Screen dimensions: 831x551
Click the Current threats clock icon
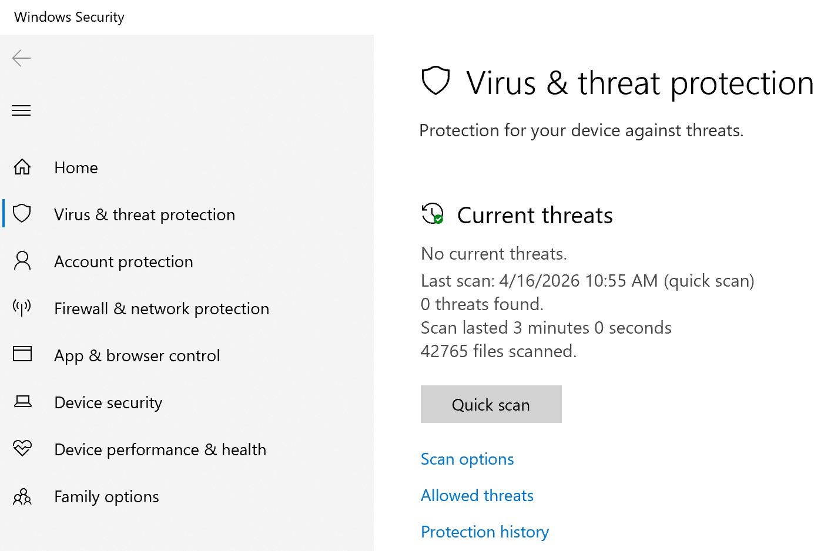pos(433,214)
